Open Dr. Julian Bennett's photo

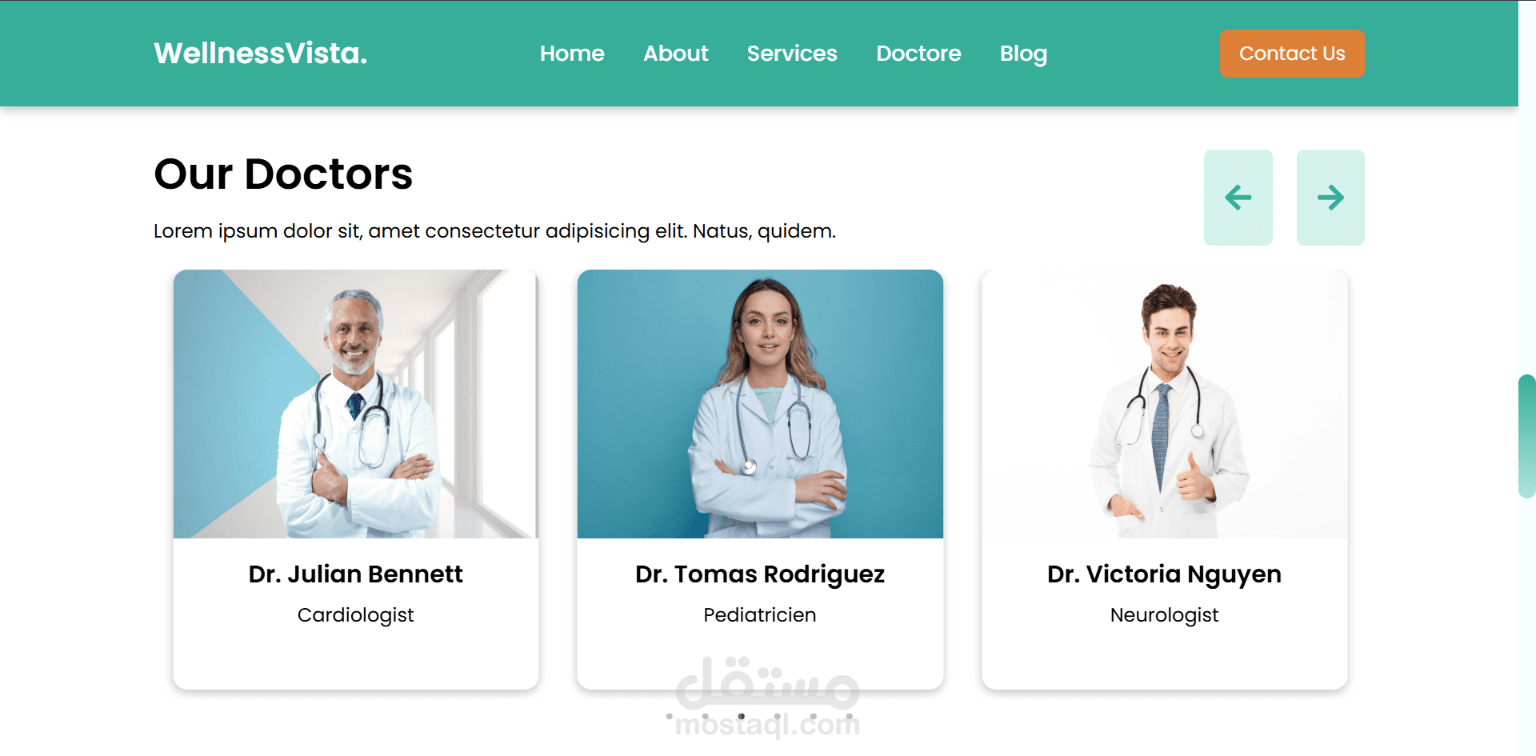pyautogui.click(x=356, y=404)
